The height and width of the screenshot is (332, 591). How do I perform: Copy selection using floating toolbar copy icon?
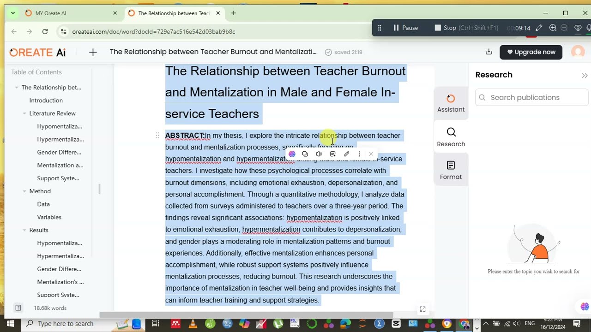click(305, 154)
